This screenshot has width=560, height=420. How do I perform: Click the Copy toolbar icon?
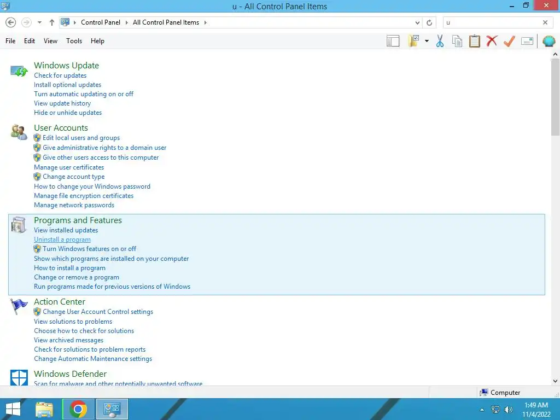pos(457,41)
